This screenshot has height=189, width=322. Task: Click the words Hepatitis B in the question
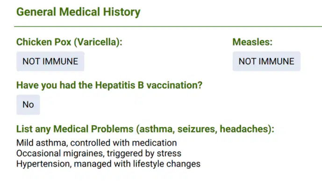tap(120, 85)
